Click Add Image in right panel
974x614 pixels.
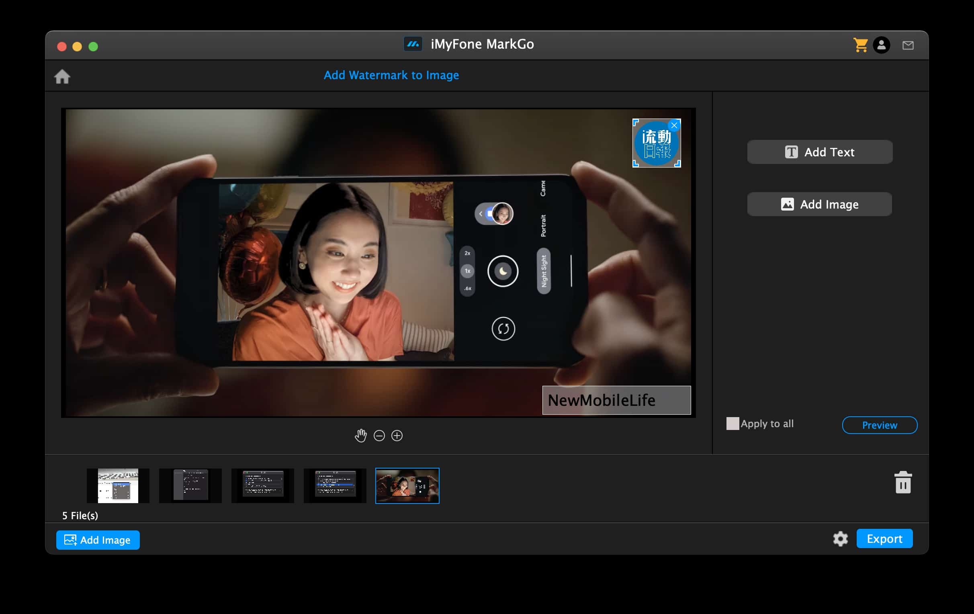819,204
